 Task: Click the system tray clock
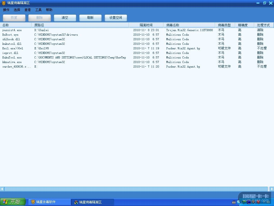tap(267, 202)
